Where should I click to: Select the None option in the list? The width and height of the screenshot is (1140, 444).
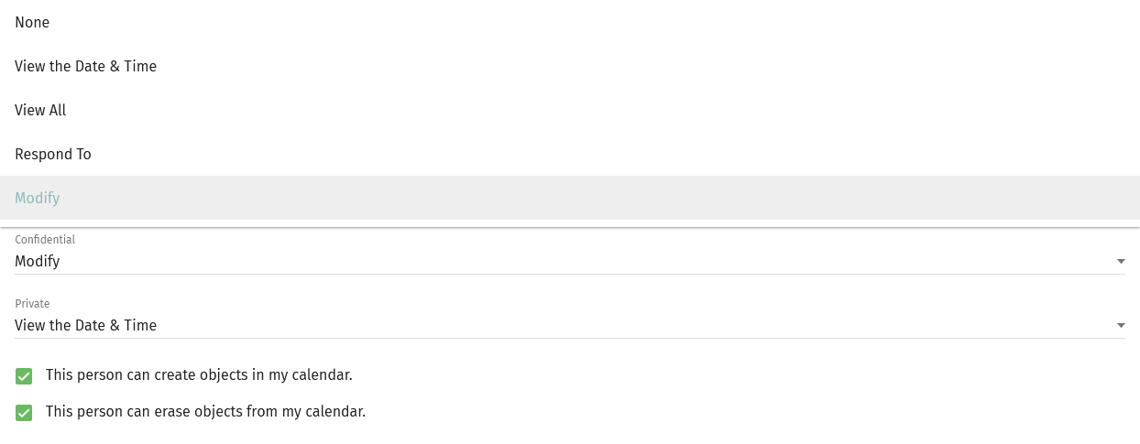(x=32, y=22)
